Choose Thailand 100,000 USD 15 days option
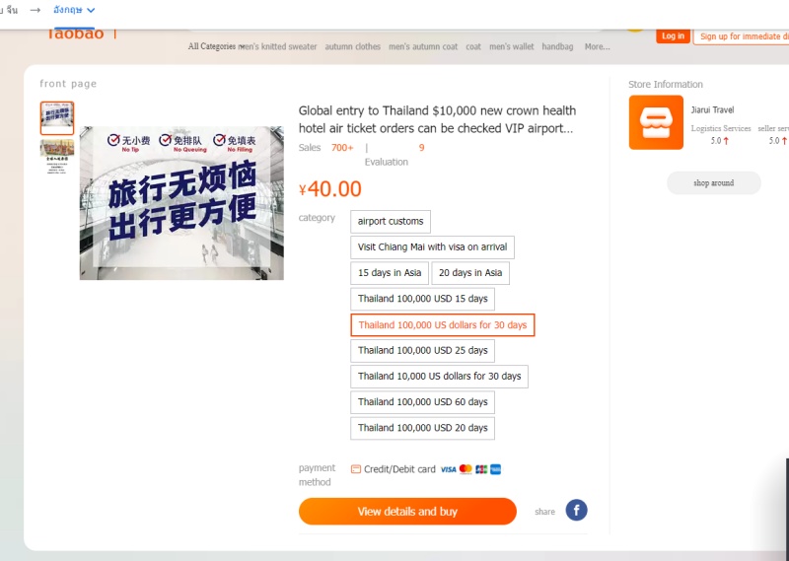The image size is (789, 561). click(x=423, y=299)
